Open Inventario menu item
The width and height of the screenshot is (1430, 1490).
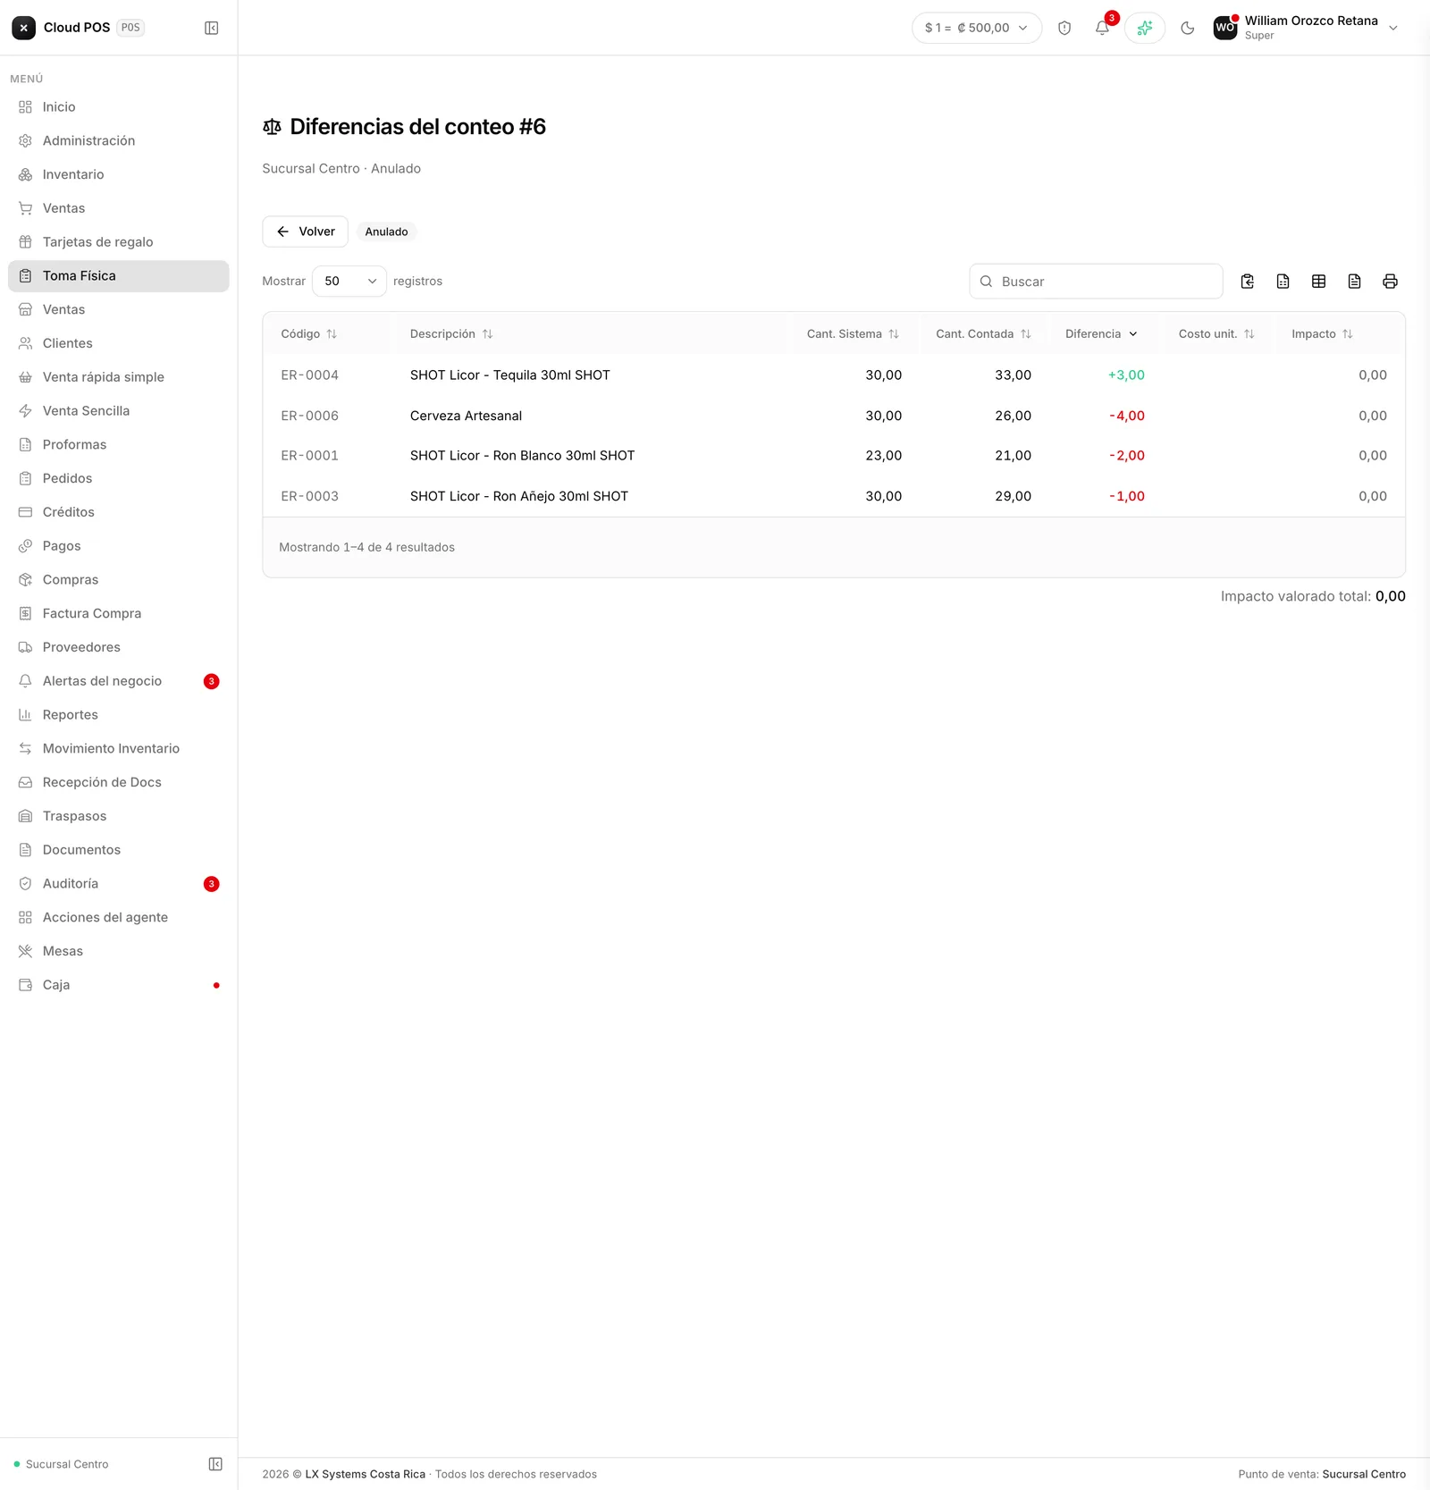[119, 174]
